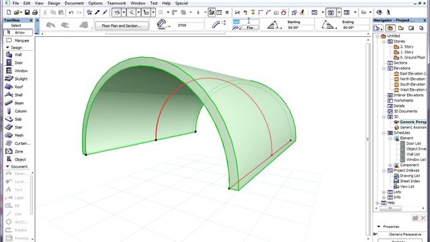Open the Edit menu
The height and width of the screenshot is (242, 430).
point(27,3)
